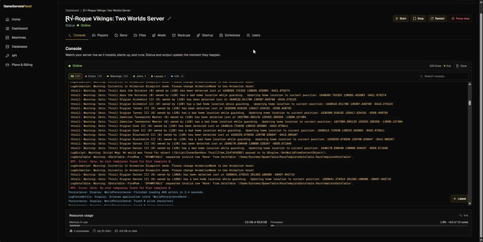
Task: Click the Schedules calendar icon
Action: coord(221,35)
